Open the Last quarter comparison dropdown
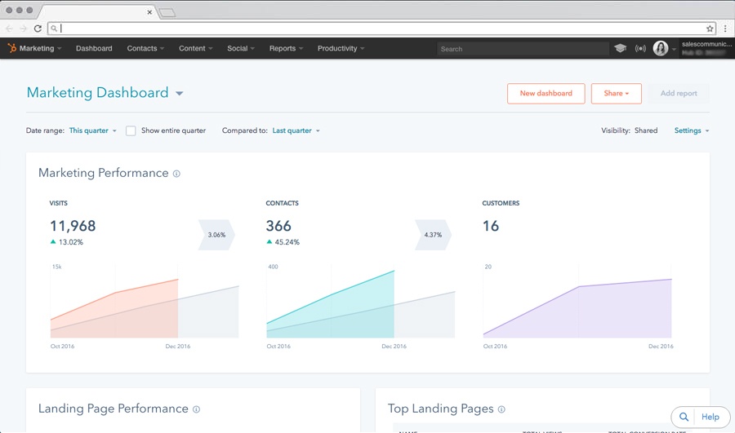Image resolution: width=735 pixels, height=433 pixels. (x=296, y=130)
